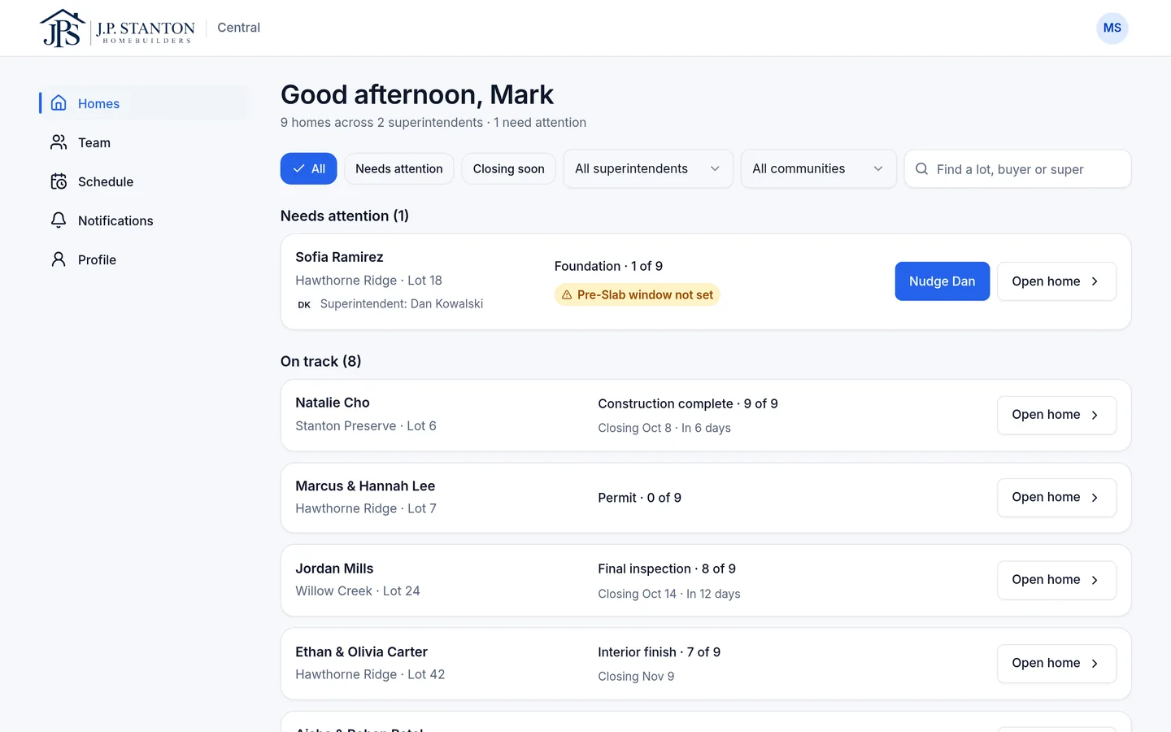Viewport: 1171px width, 732px height.
Task: Click the Team people icon
Action: point(59,142)
